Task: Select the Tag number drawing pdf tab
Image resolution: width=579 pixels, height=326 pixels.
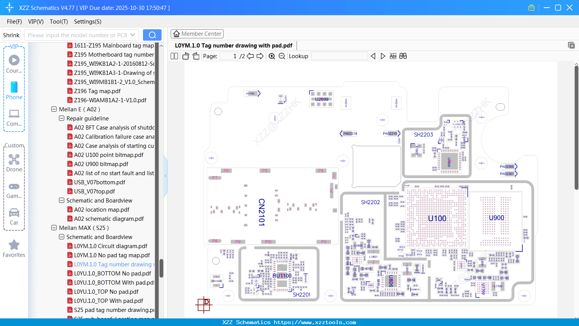Action: (233, 45)
